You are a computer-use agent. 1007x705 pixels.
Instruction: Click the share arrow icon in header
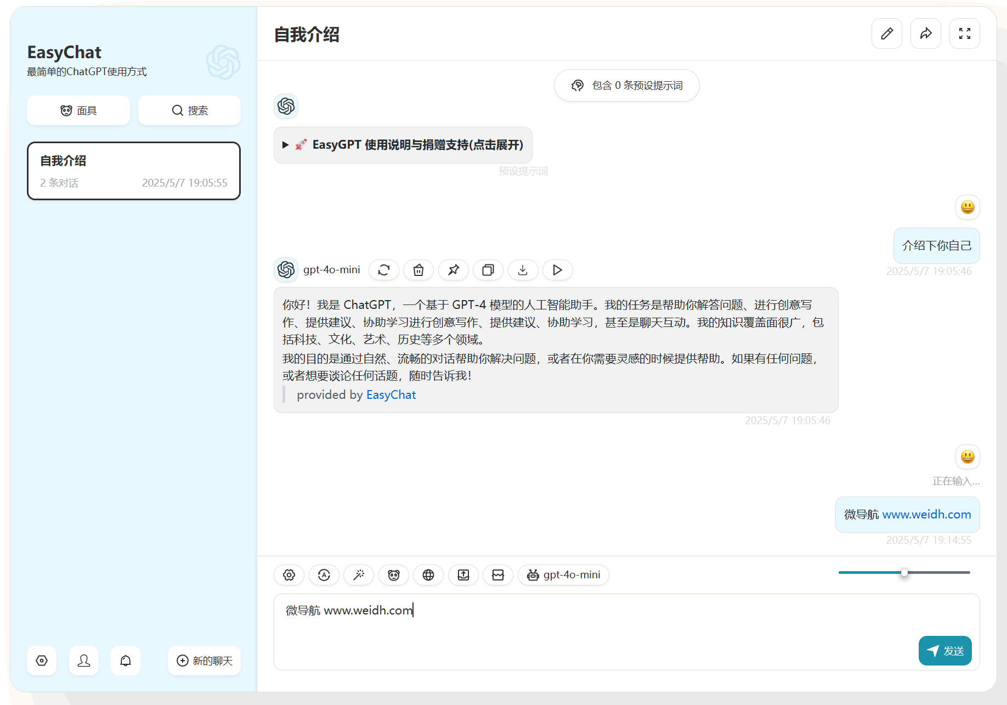click(x=925, y=34)
